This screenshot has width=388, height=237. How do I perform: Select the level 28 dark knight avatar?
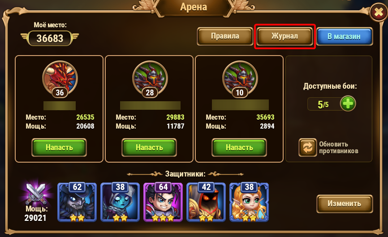pyautogui.click(x=150, y=79)
